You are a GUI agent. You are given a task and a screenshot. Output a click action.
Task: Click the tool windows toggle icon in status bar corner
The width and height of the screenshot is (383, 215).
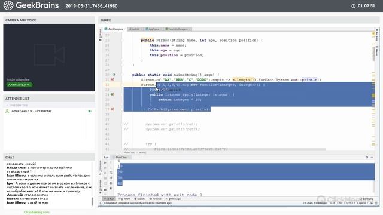(x=101, y=203)
